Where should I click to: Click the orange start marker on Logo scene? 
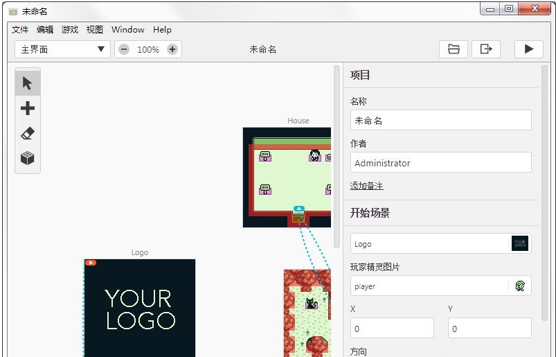click(x=91, y=263)
